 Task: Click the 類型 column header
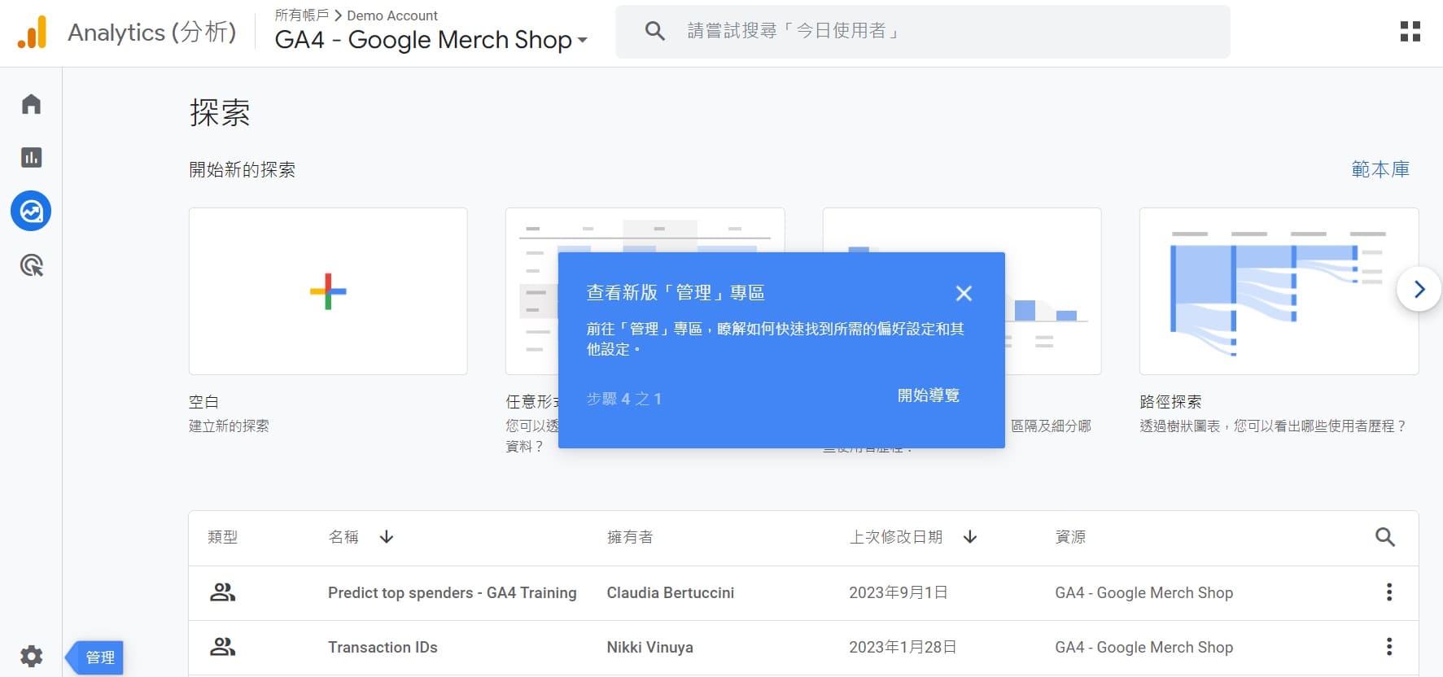[222, 537]
